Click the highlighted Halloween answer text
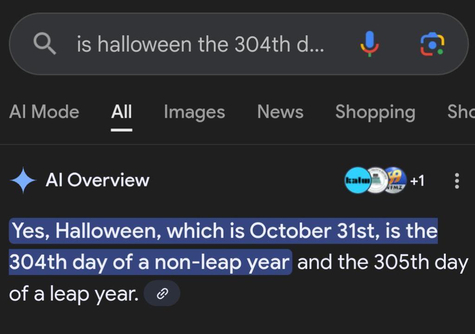475x334 pixels. pos(223,231)
